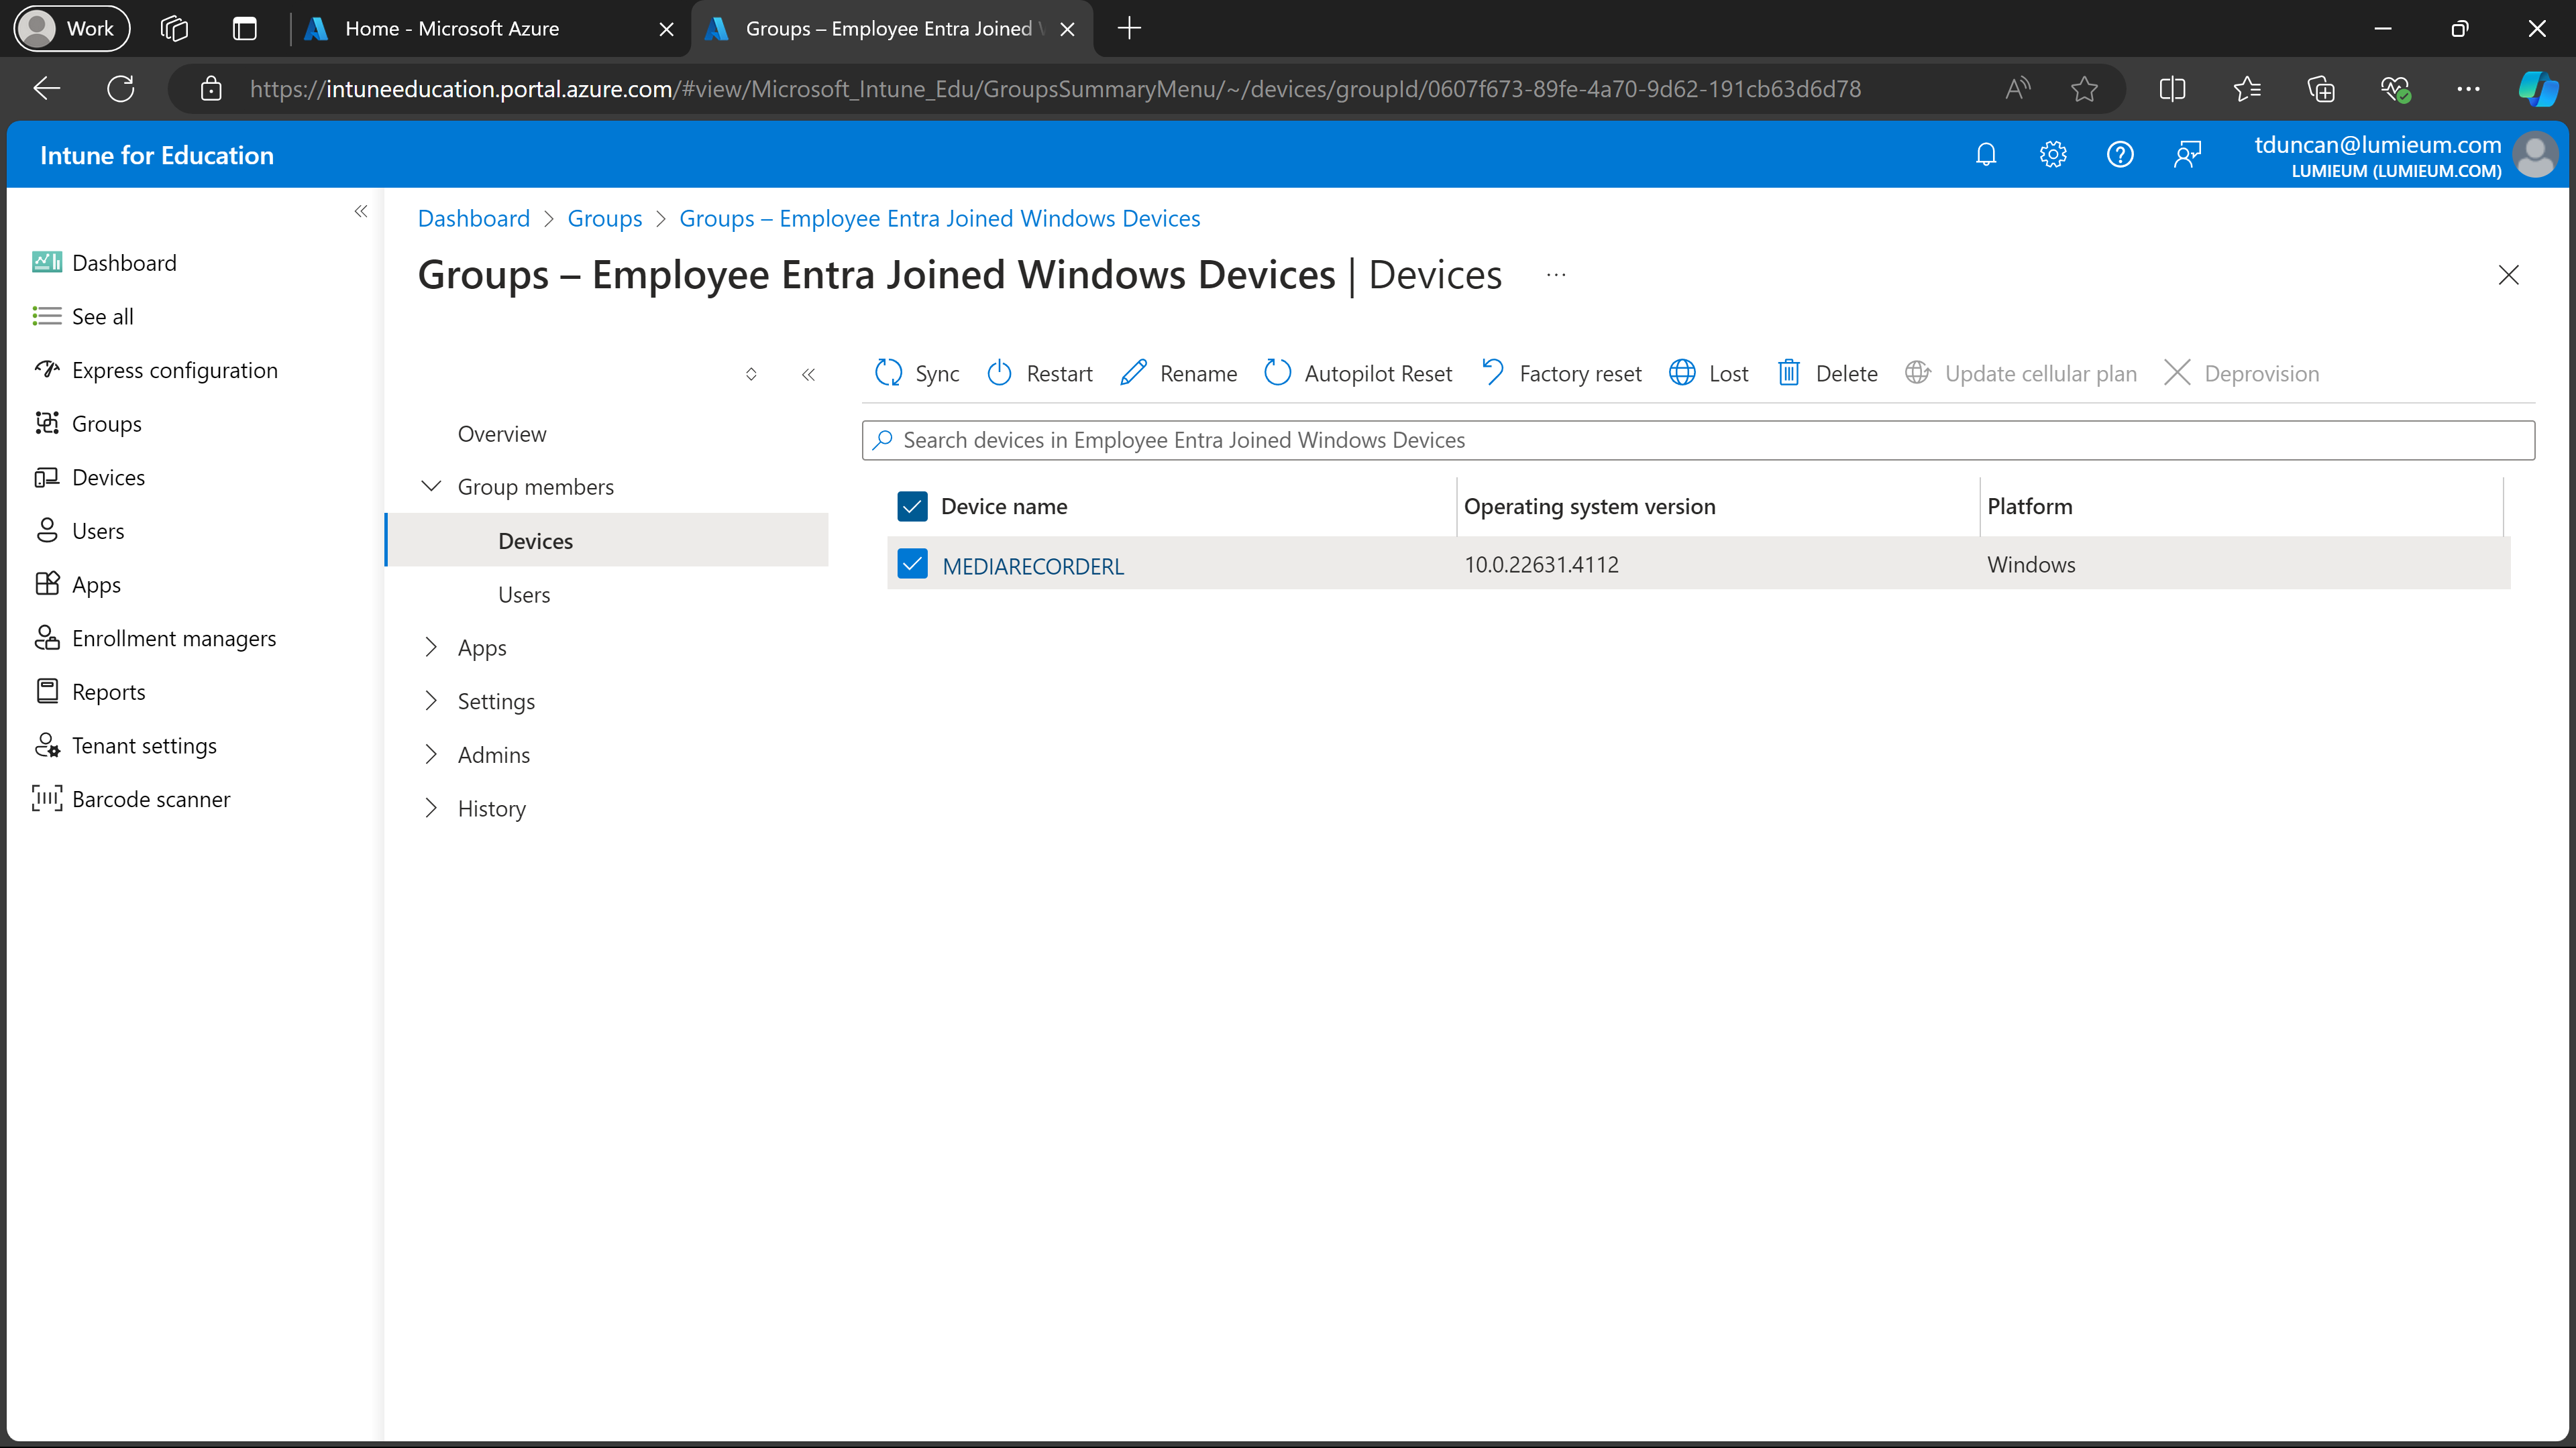
Task: Open the Employee Entra Joined Windows Devices breadcrumb
Action: tap(939, 219)
